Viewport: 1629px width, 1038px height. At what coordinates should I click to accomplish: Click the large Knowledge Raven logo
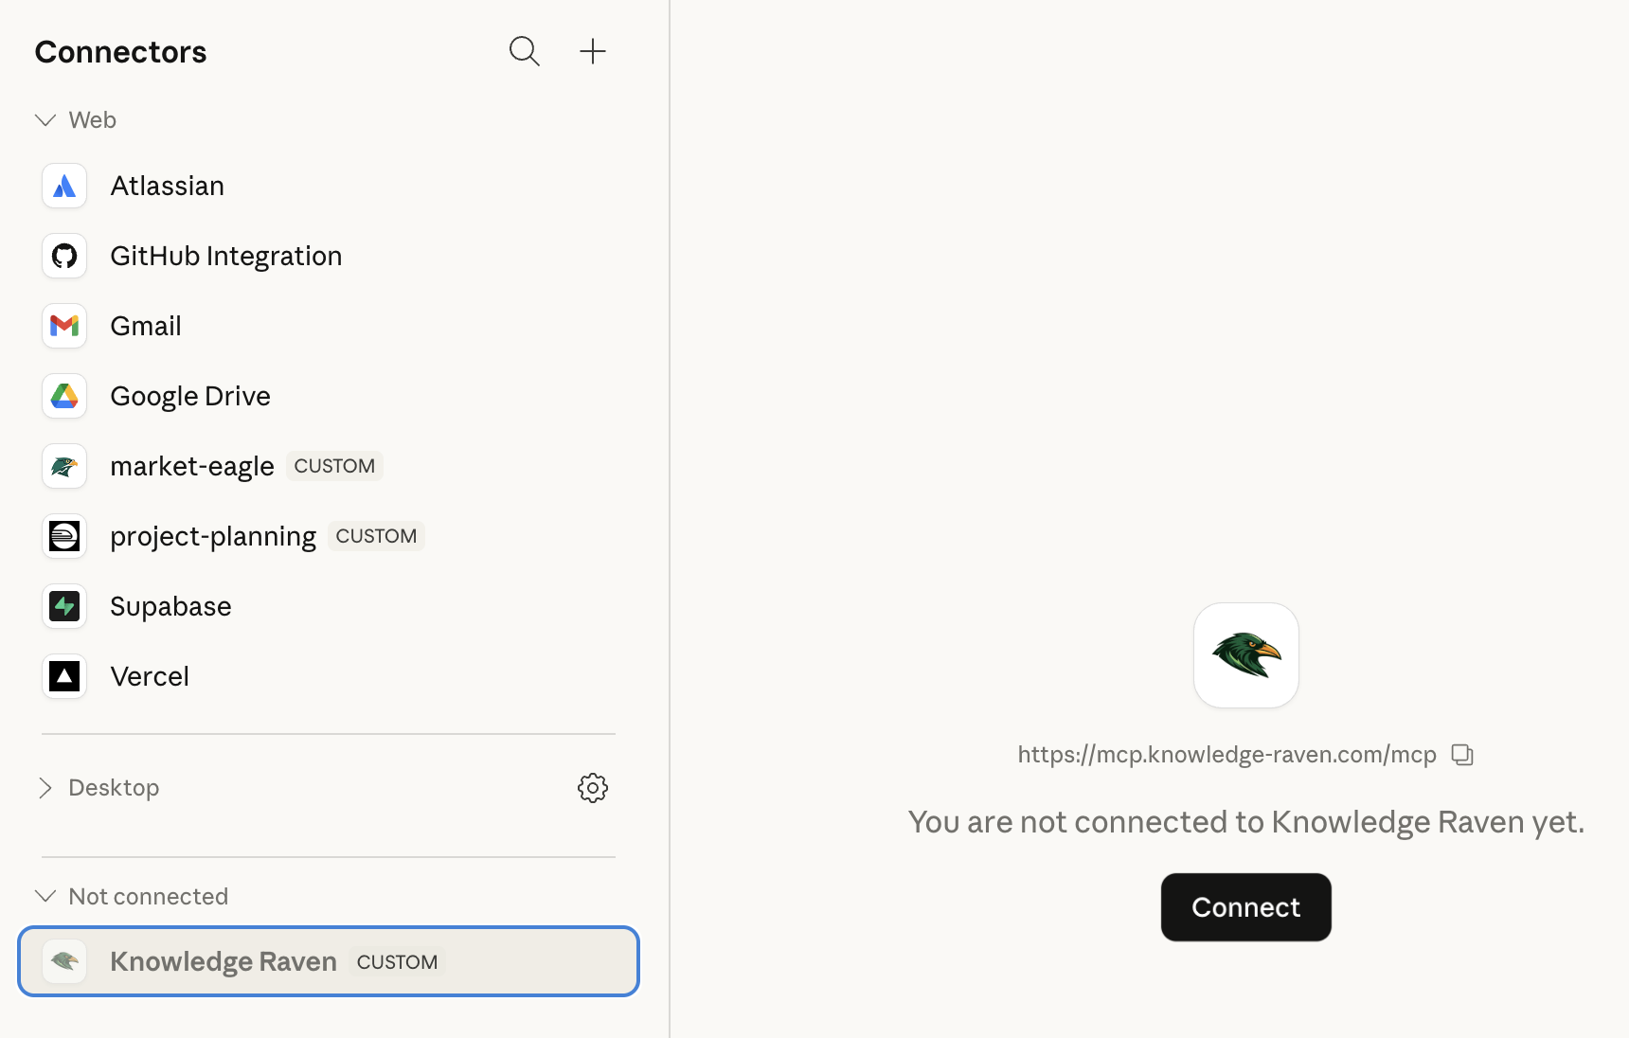click(x=1245, y=655)
